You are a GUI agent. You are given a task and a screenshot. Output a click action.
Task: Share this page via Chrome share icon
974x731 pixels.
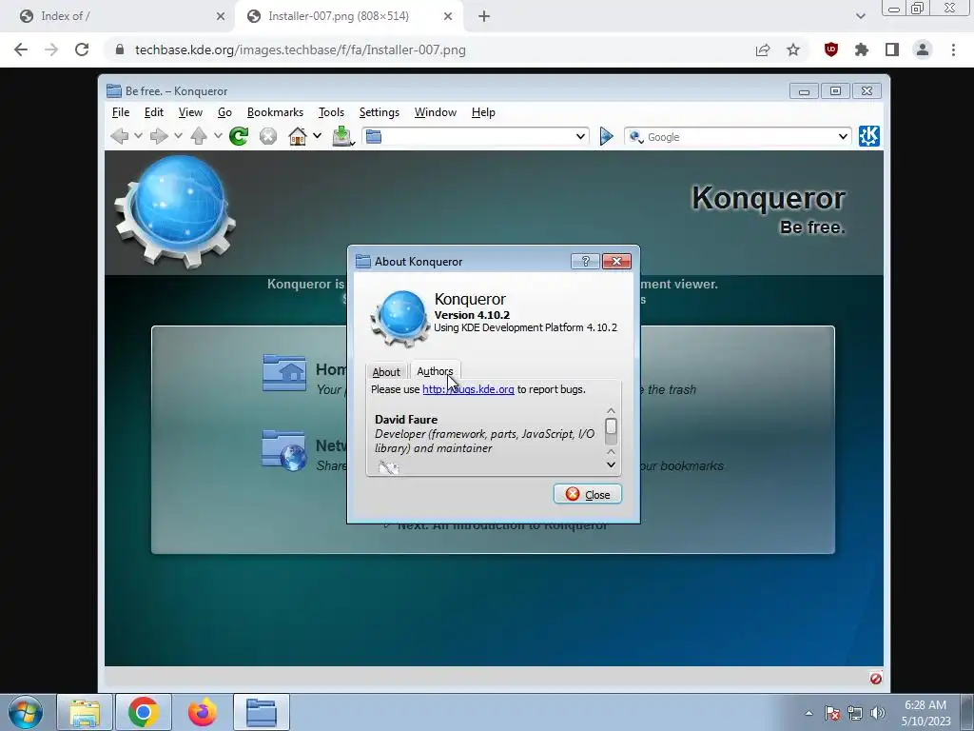763,49
